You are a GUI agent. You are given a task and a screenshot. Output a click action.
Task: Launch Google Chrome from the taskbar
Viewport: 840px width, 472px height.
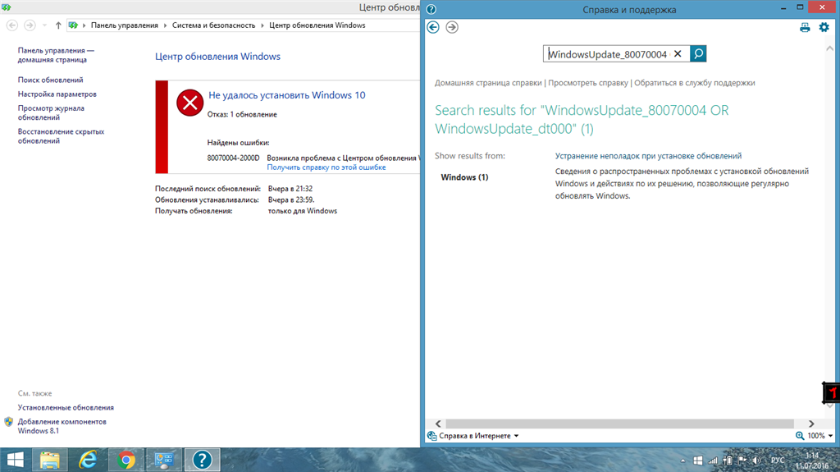(x=126, y=461)
